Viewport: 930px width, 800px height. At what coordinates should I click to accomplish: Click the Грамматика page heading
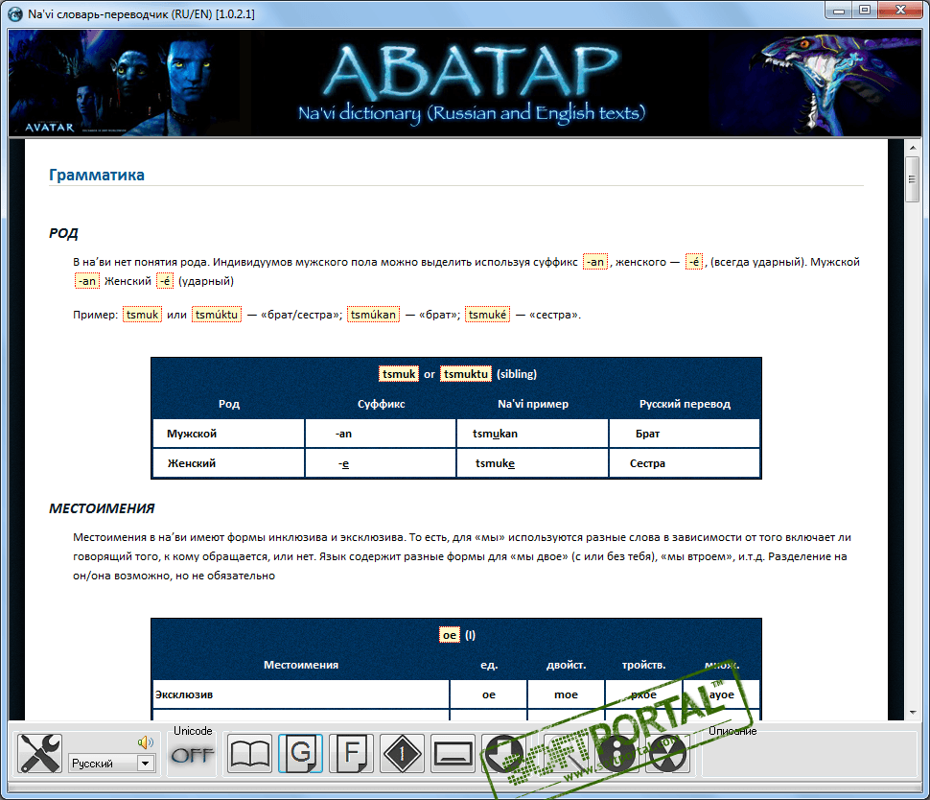click(x=97, y=176)
